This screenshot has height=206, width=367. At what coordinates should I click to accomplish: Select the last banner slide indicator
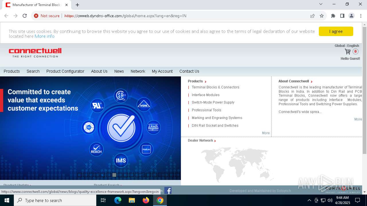tap(177, 175)
